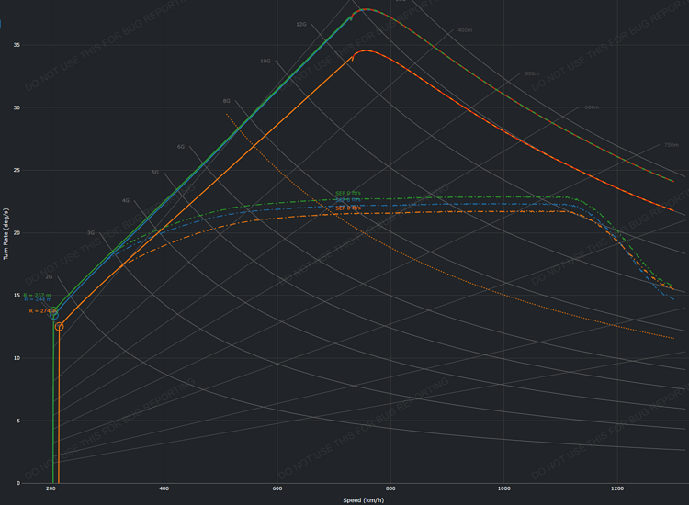
Task: Click the '1200' tick on speed axis
Action: [x=617, y=488]
